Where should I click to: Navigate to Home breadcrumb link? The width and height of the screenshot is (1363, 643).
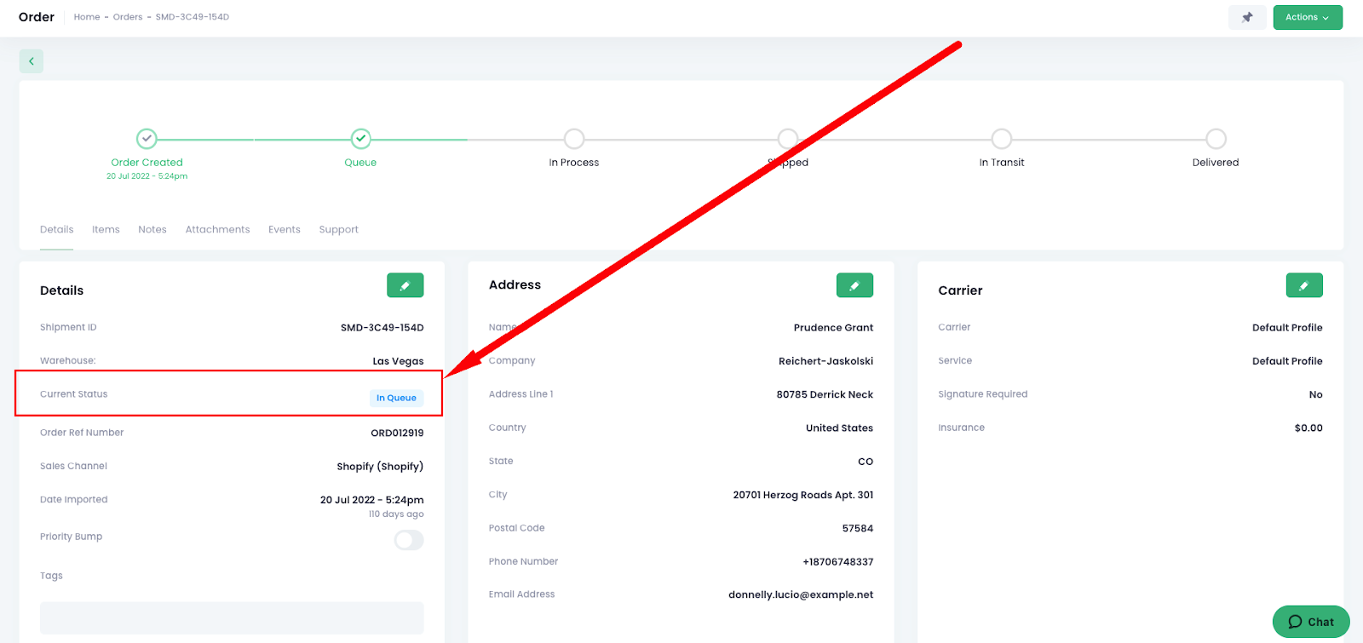point(87,17)
